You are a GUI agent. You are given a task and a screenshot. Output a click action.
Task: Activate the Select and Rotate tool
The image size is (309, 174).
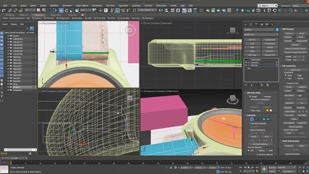tap(67, 10)
